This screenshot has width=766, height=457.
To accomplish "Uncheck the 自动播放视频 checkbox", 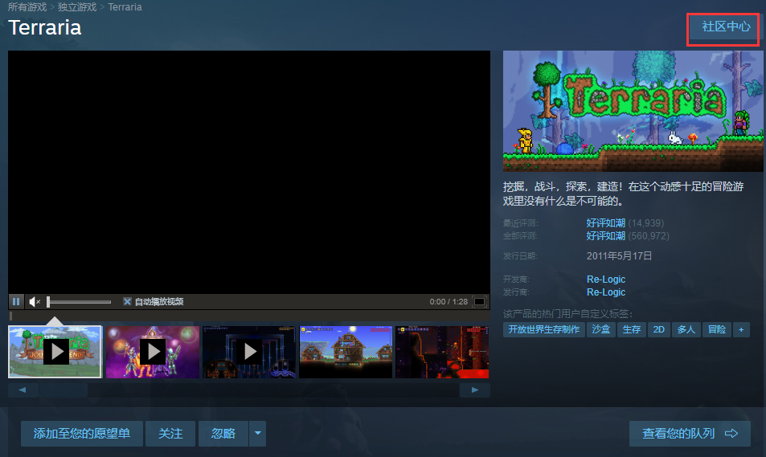I will click(x=127, y=302).
